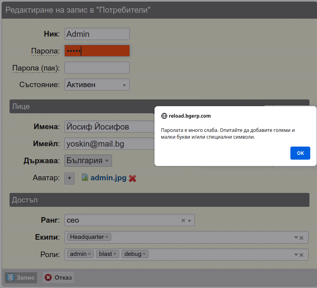The image size is (317, 288).
Task: Click the Парола (пак) input field
Action: pos(97,68)
